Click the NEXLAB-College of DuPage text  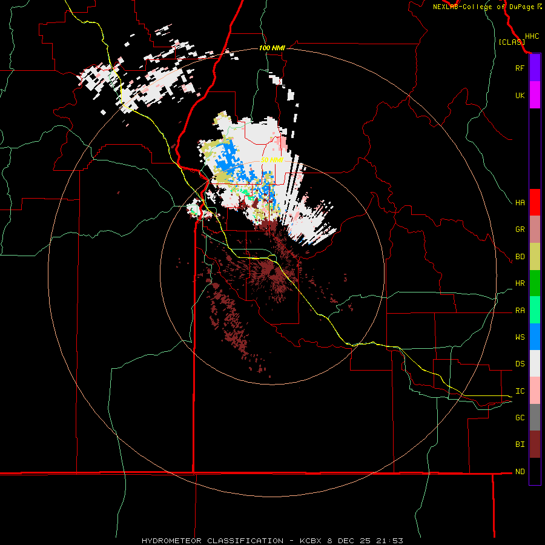pyautogui.click(x=484, y=7)
